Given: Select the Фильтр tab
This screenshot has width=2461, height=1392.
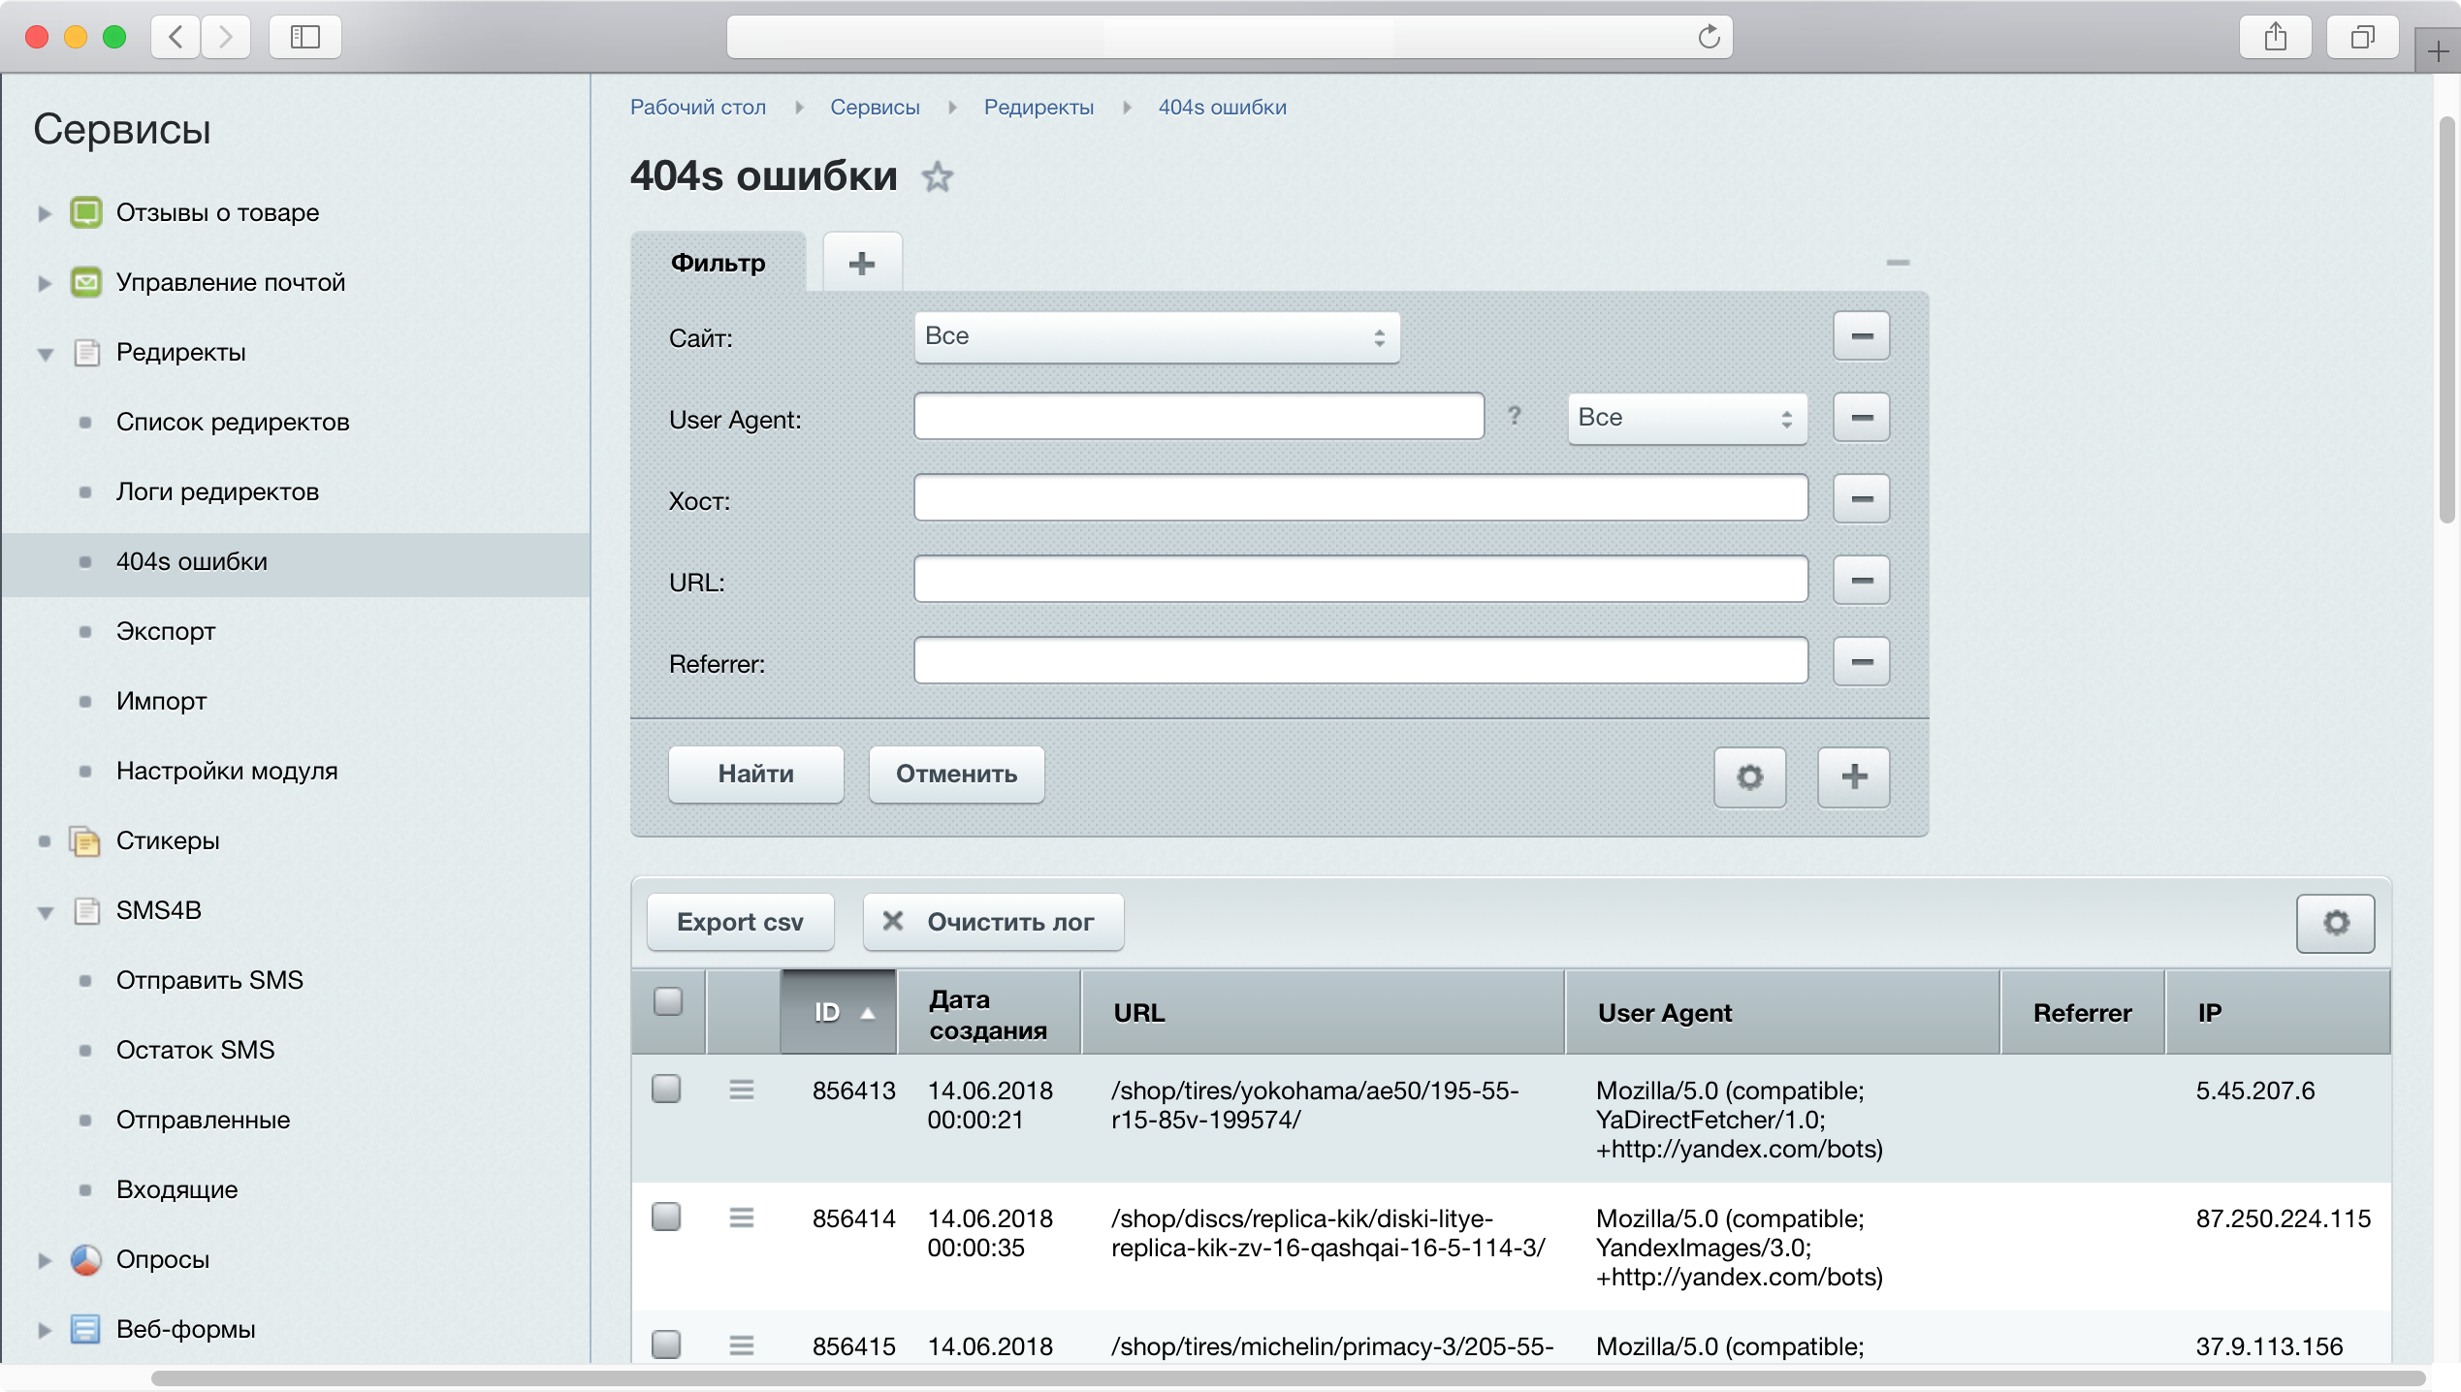Looking at the screenshot, I should point(718,263).
